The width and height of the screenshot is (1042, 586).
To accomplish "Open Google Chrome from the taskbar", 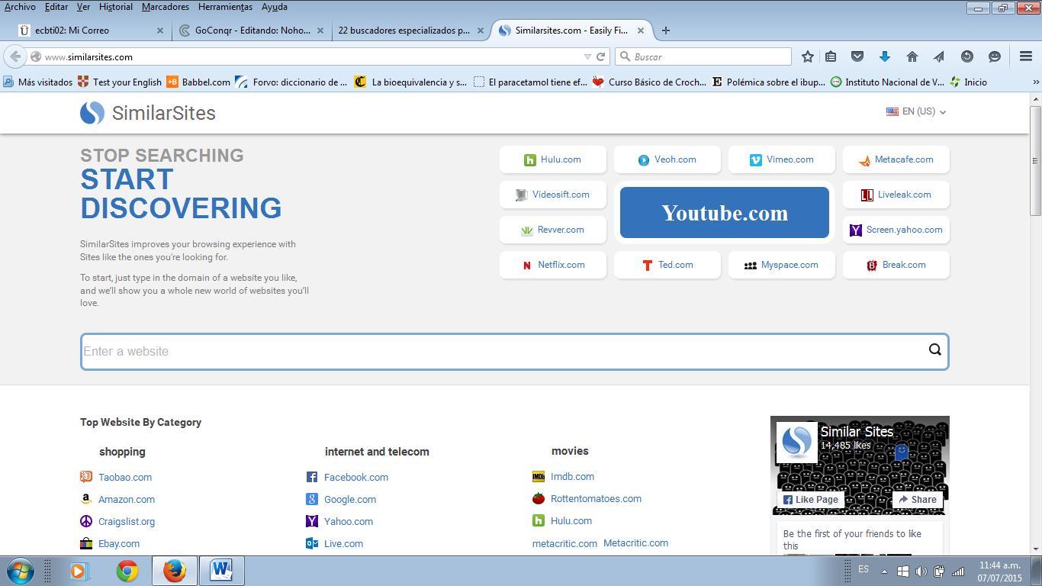I will point(127,571).
